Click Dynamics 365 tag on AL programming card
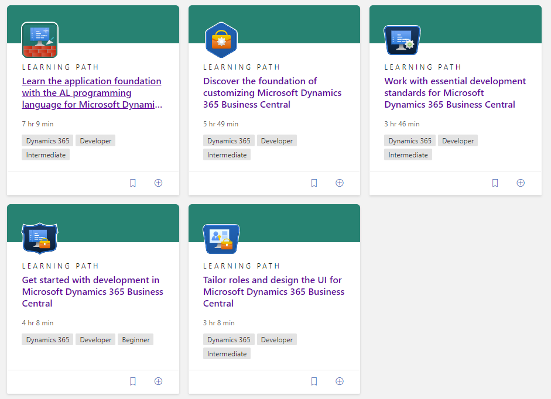The height and width of the screenshot is (399, 551). pyautogui.click(x=47, y=141)
